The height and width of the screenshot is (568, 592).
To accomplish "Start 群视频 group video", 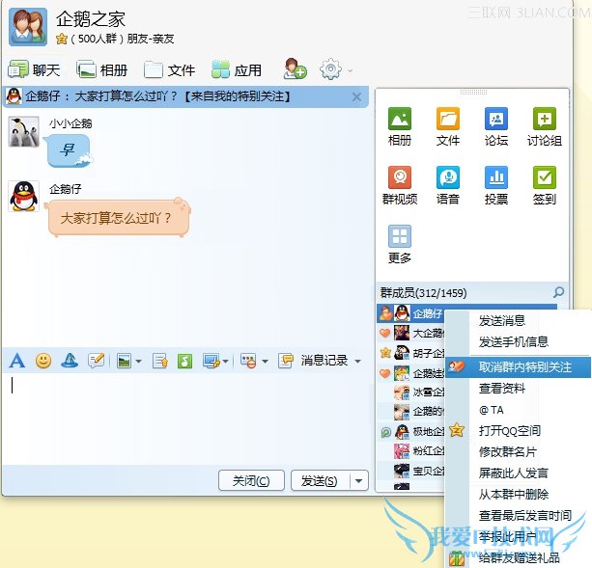I will (x=400, y=185).
